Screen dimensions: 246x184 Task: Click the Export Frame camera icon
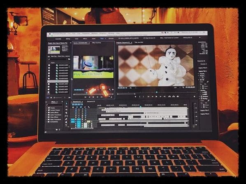click(x=178, y=97)
